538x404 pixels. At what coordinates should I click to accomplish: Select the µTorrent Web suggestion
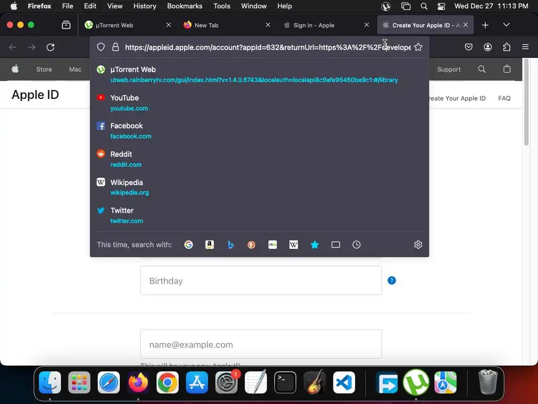pyautogui.click(x=260, y=75)
